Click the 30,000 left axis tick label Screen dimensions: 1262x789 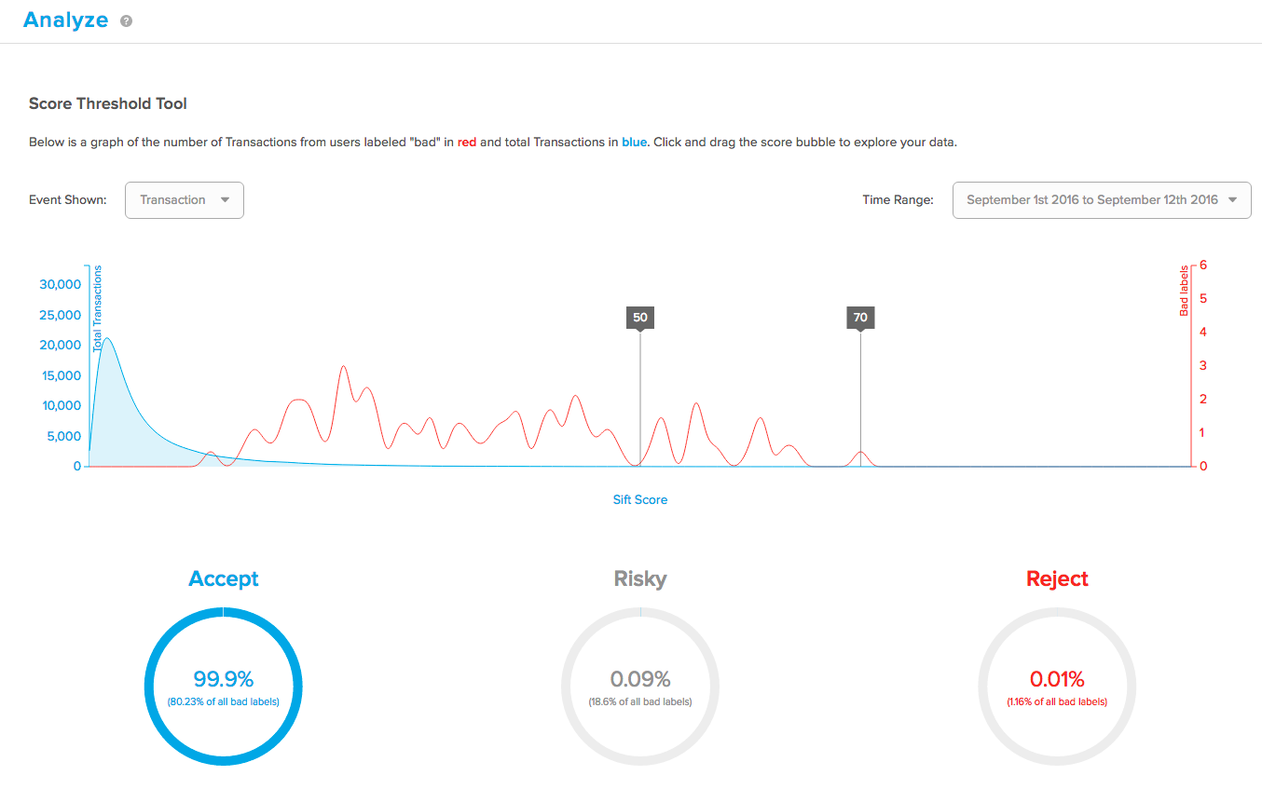click(60, 284)
